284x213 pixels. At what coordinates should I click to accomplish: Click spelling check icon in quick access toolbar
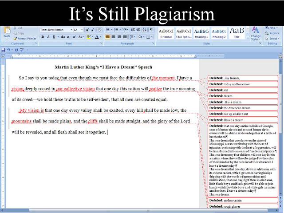(x=22, y=50)
